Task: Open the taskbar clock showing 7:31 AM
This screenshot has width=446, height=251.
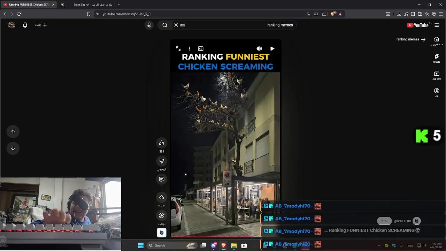Action: tap(436, 245)
